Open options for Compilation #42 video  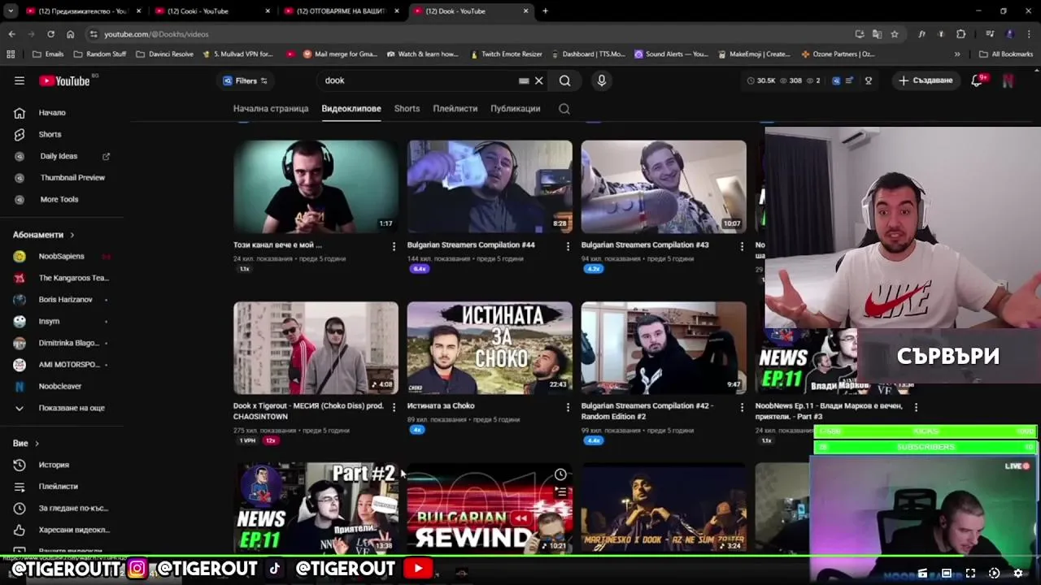point(742,407)
